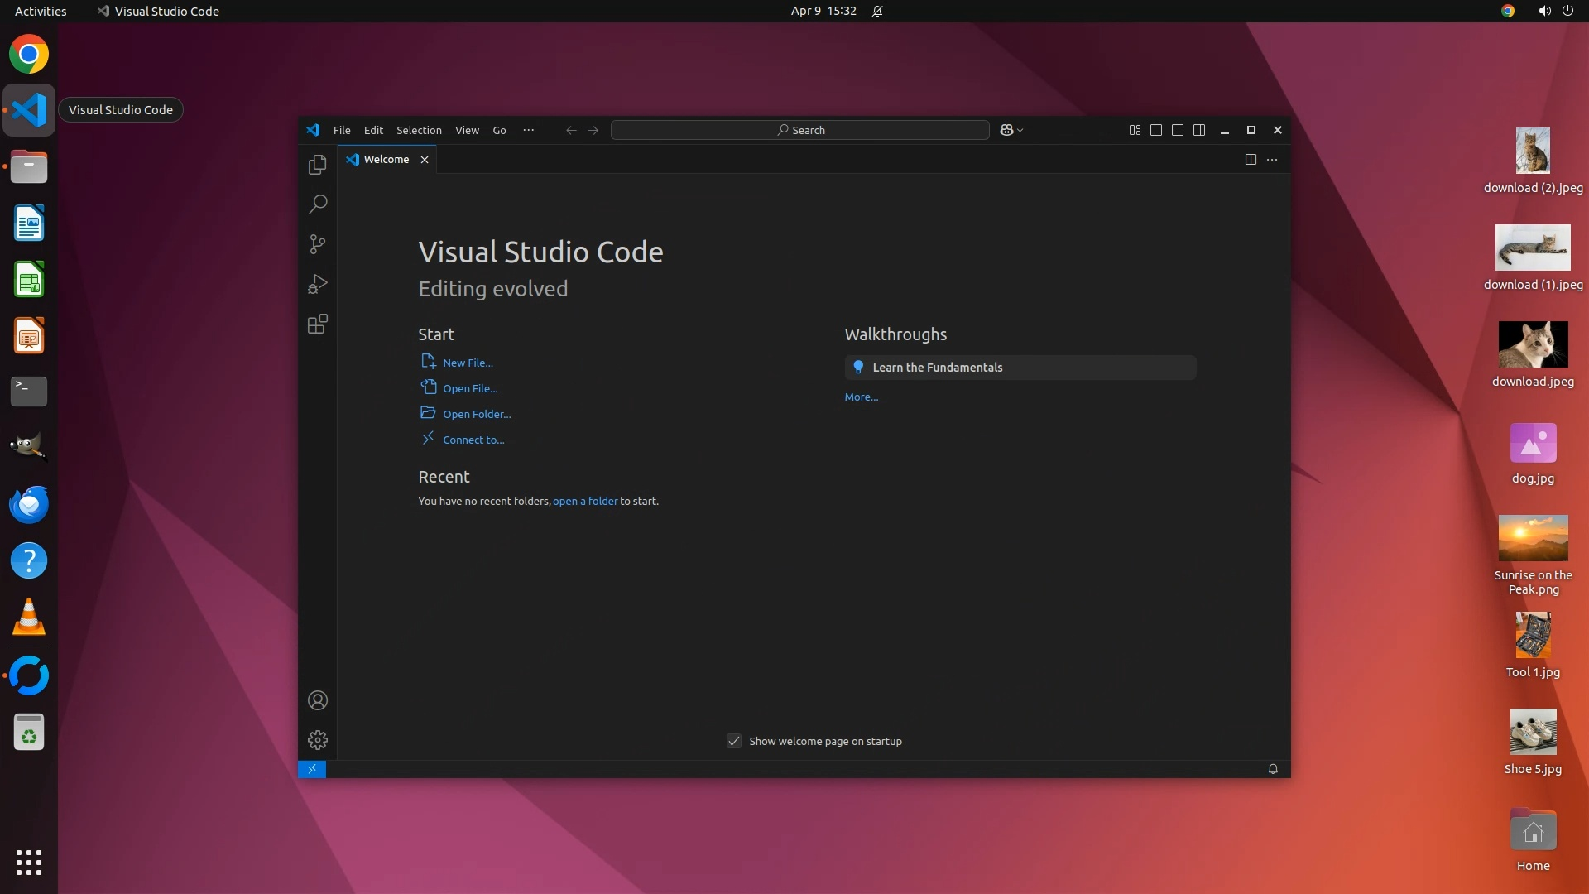Open the Explorer view in activity bar

[x=318, y=165]
